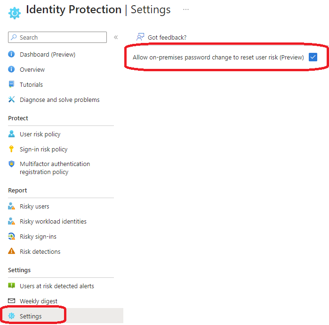Click the Diagnose and solve problems wrench icon
This screenshot has height=325, width=329.
click(x=12, y=100)
